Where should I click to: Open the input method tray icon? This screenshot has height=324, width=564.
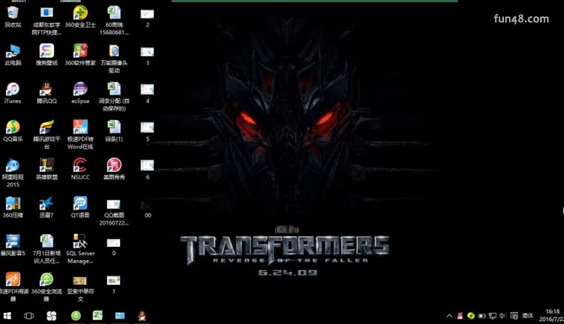tap(514, 316)
